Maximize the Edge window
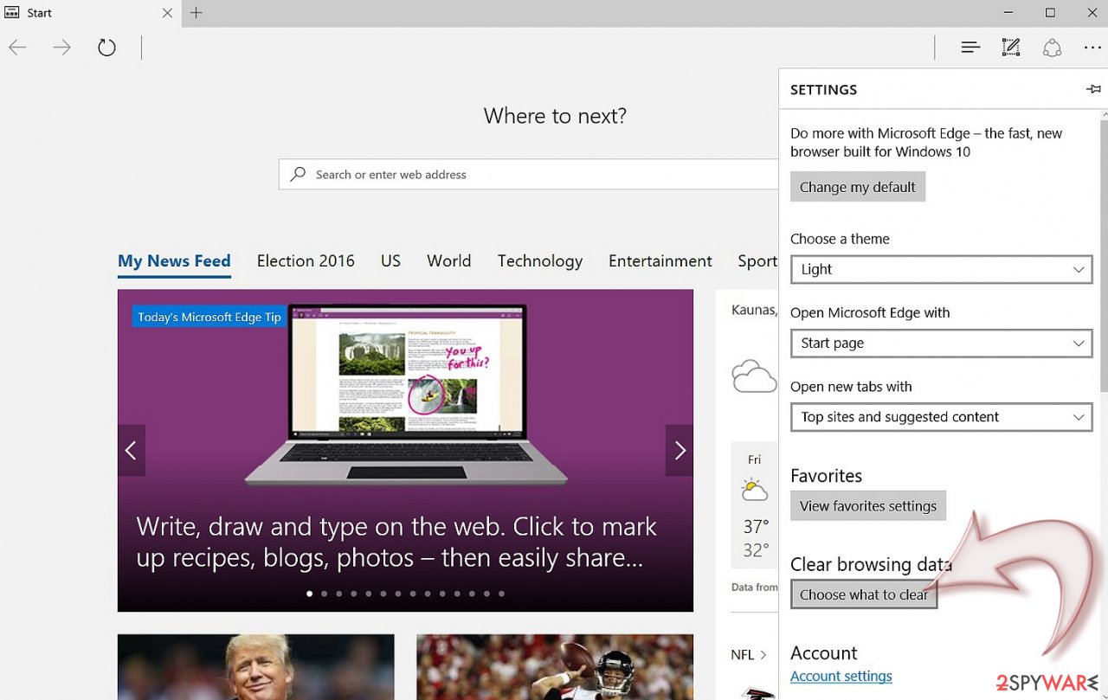Viewport: 1108px width, 700px height. (1050, 13)
